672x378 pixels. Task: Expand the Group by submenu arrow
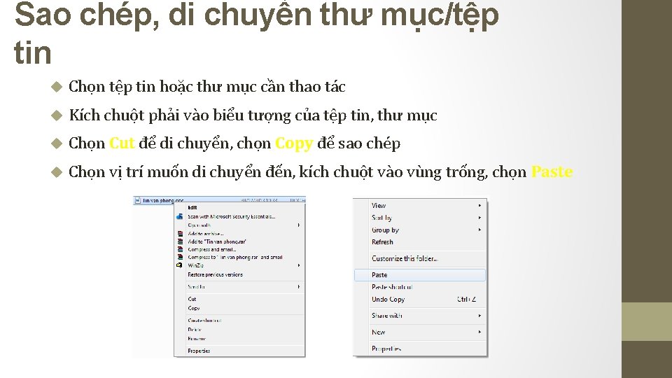(x=479, y=230)
